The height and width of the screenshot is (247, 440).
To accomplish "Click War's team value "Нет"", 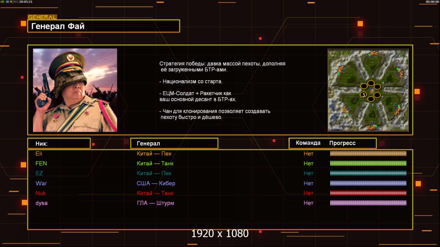I will [308, 183].
